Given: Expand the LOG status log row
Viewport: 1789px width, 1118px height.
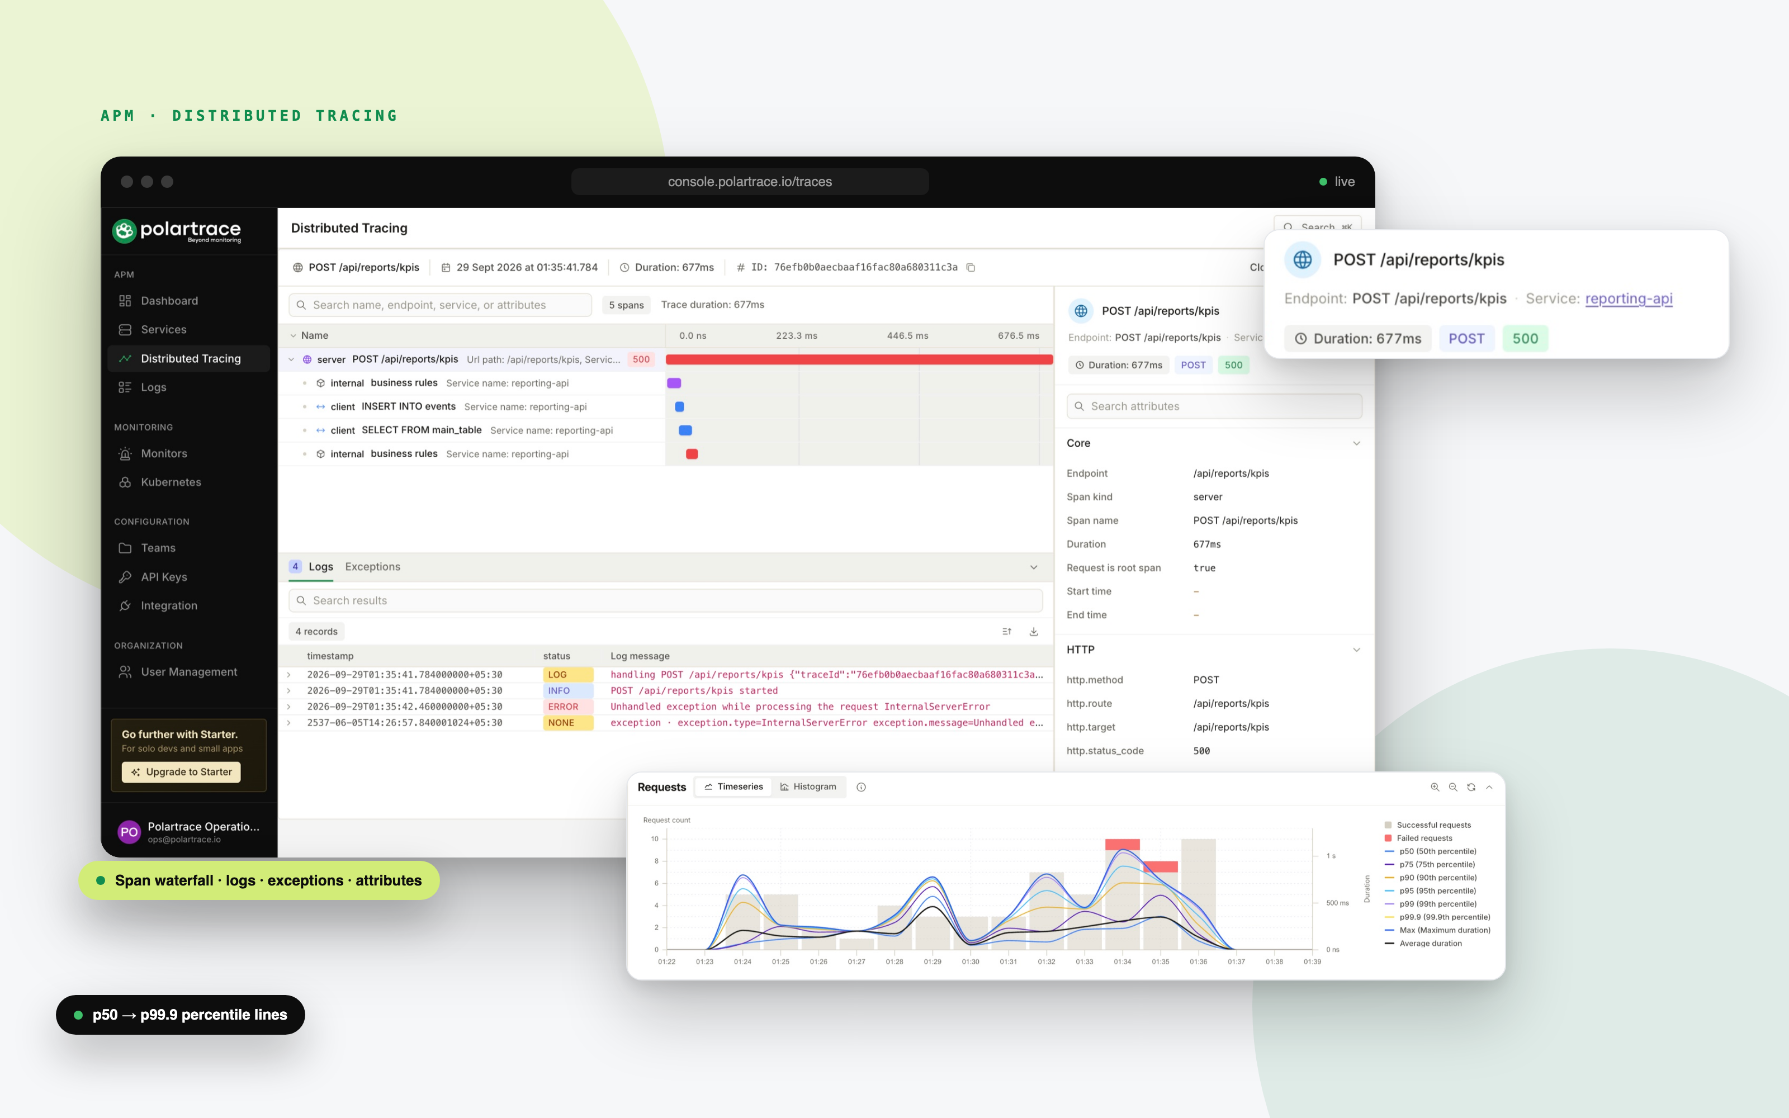Looking at the screenshot, I should 289,675.
